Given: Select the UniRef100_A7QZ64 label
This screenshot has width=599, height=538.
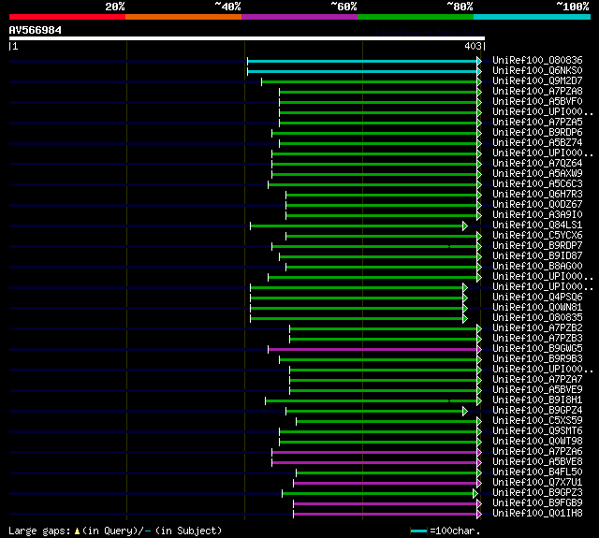Looking at the screenshot, I should click(537, 164).
